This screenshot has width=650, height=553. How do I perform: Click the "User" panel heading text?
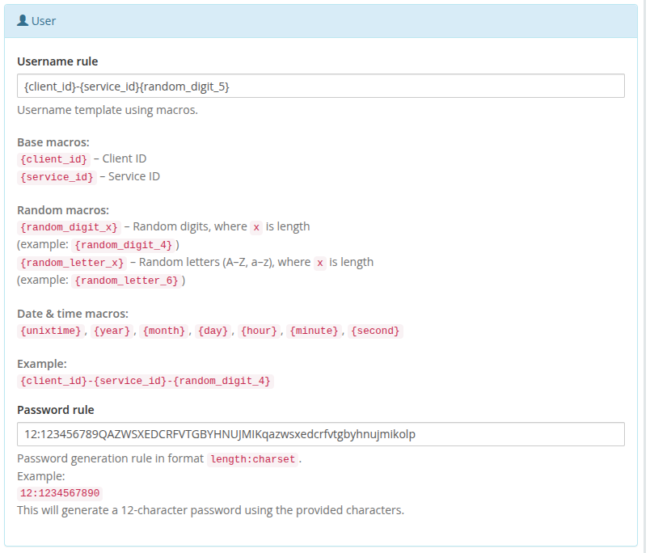(x=44, y=21)
